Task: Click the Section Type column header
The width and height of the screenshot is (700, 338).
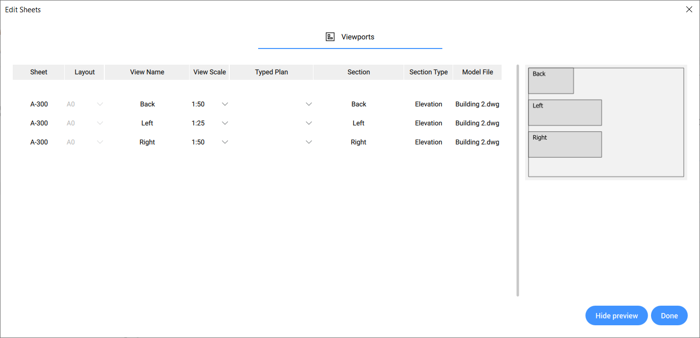Action: coord(428,72)
